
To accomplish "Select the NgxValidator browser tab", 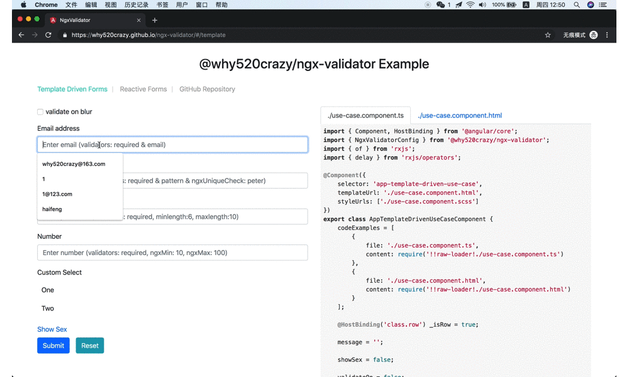I will [94, 20].
